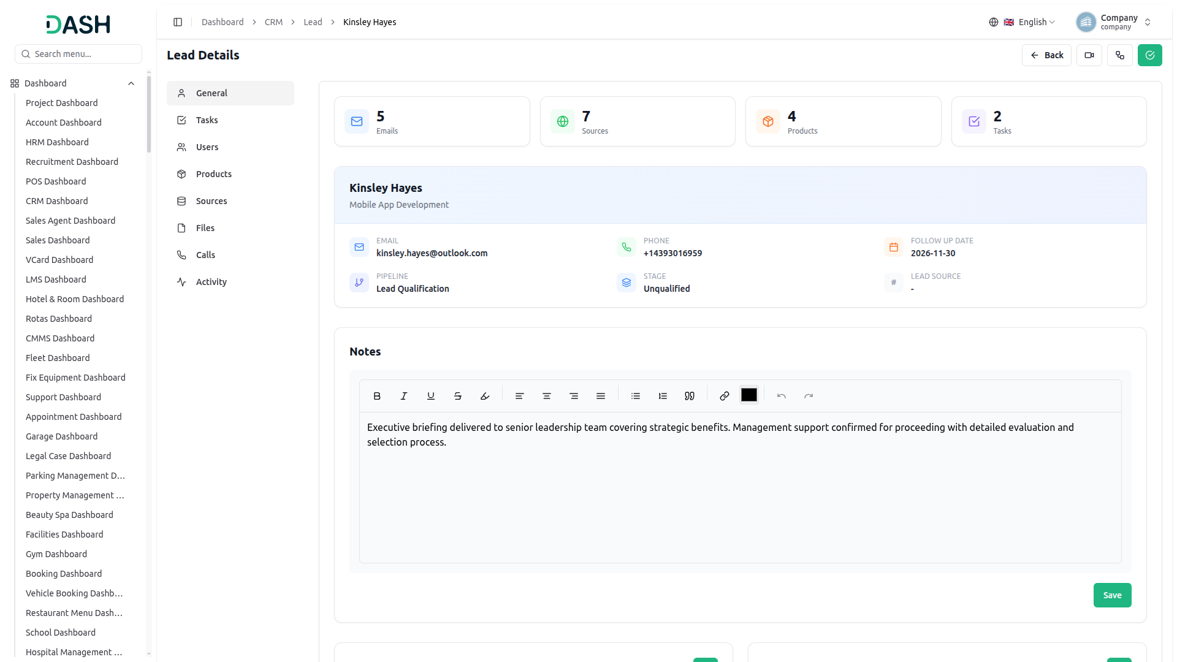Image resolution: width=1177 pixels, height=662 pixels.
Task: Insert a blockquote in notes
Action: pos(690,396)
